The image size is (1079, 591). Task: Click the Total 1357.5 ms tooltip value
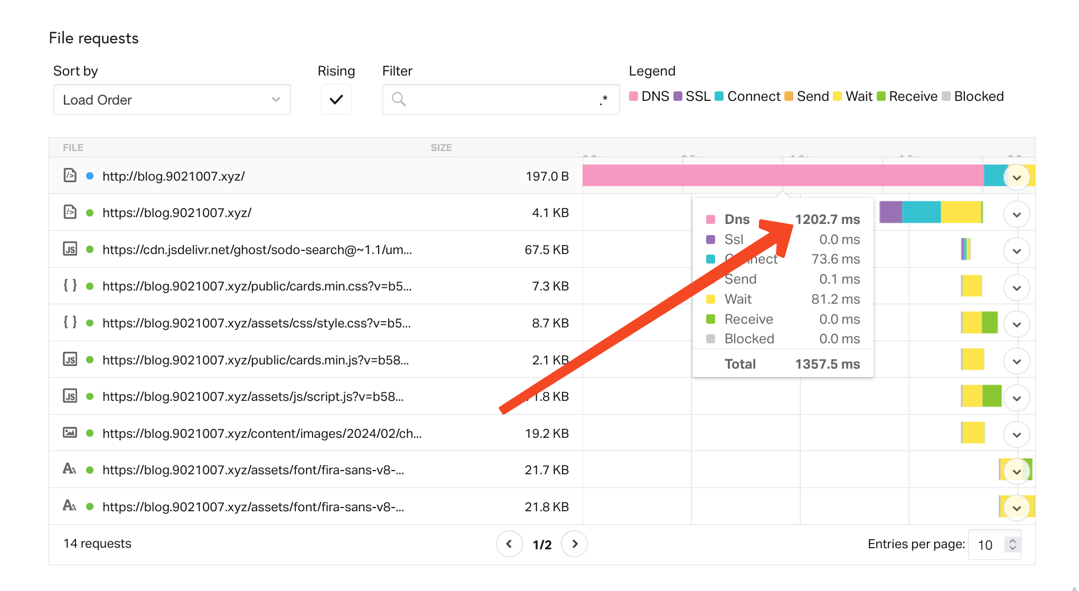point(828,364)
